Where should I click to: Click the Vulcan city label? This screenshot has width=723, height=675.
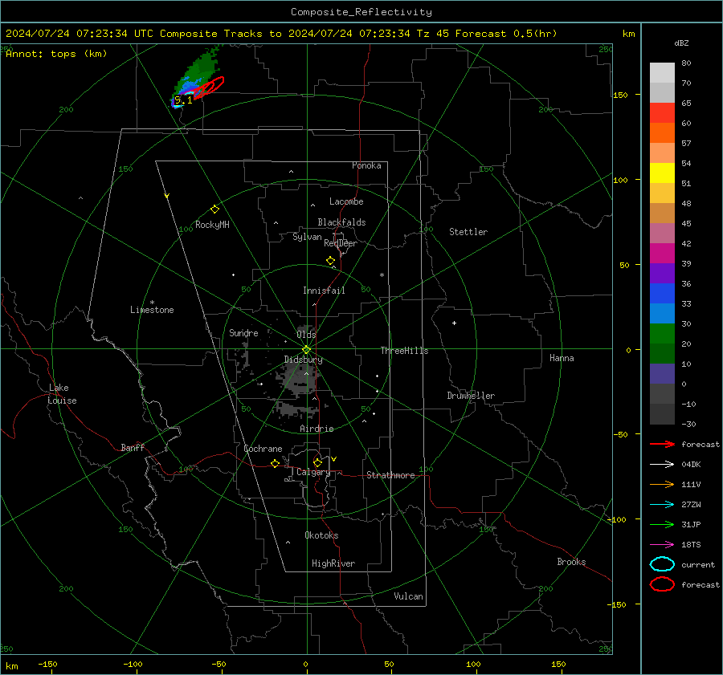point(408,596)
